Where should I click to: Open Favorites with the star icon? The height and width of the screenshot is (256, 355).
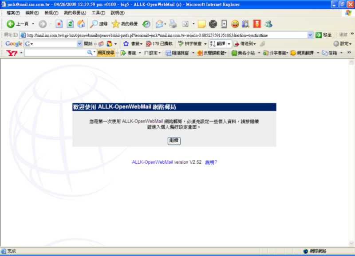tap(125, 24)
